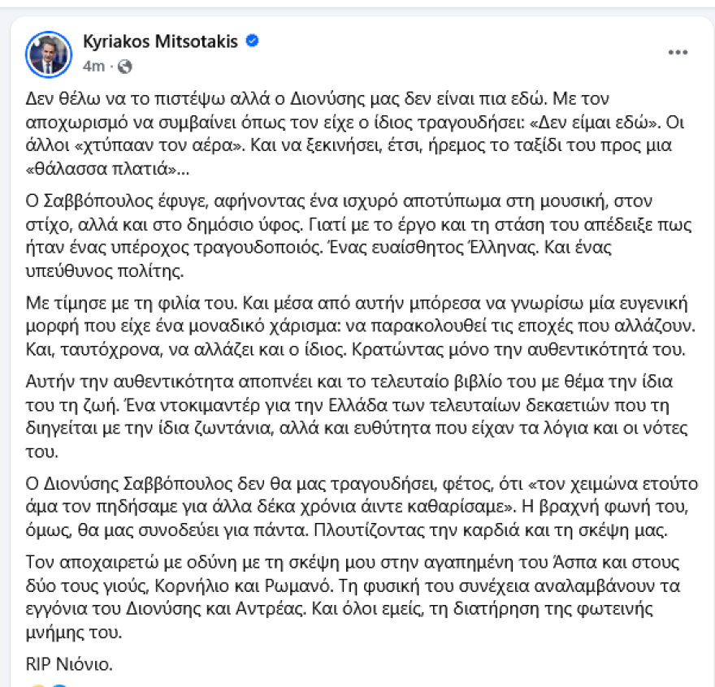Click the final farewell paragraph mentioning Άσπα
Screen dimensions: 715x687
tap(349, 597)
